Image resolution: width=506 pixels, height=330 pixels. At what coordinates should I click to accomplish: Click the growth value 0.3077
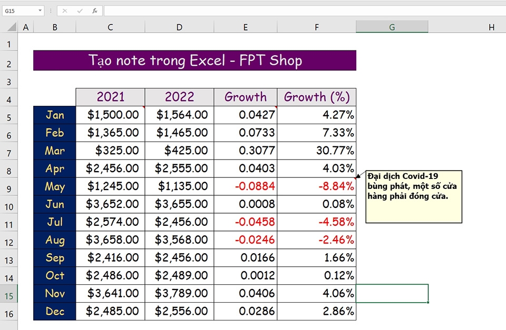tap(246, 151)
